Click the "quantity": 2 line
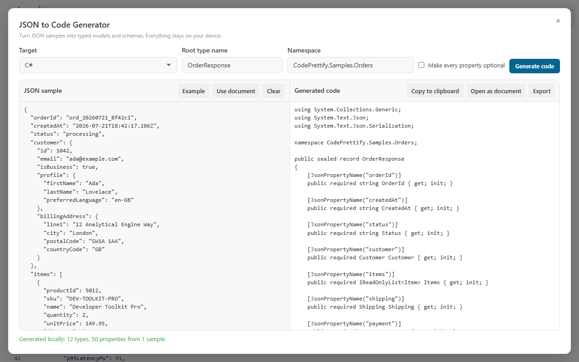 (66, 315)
